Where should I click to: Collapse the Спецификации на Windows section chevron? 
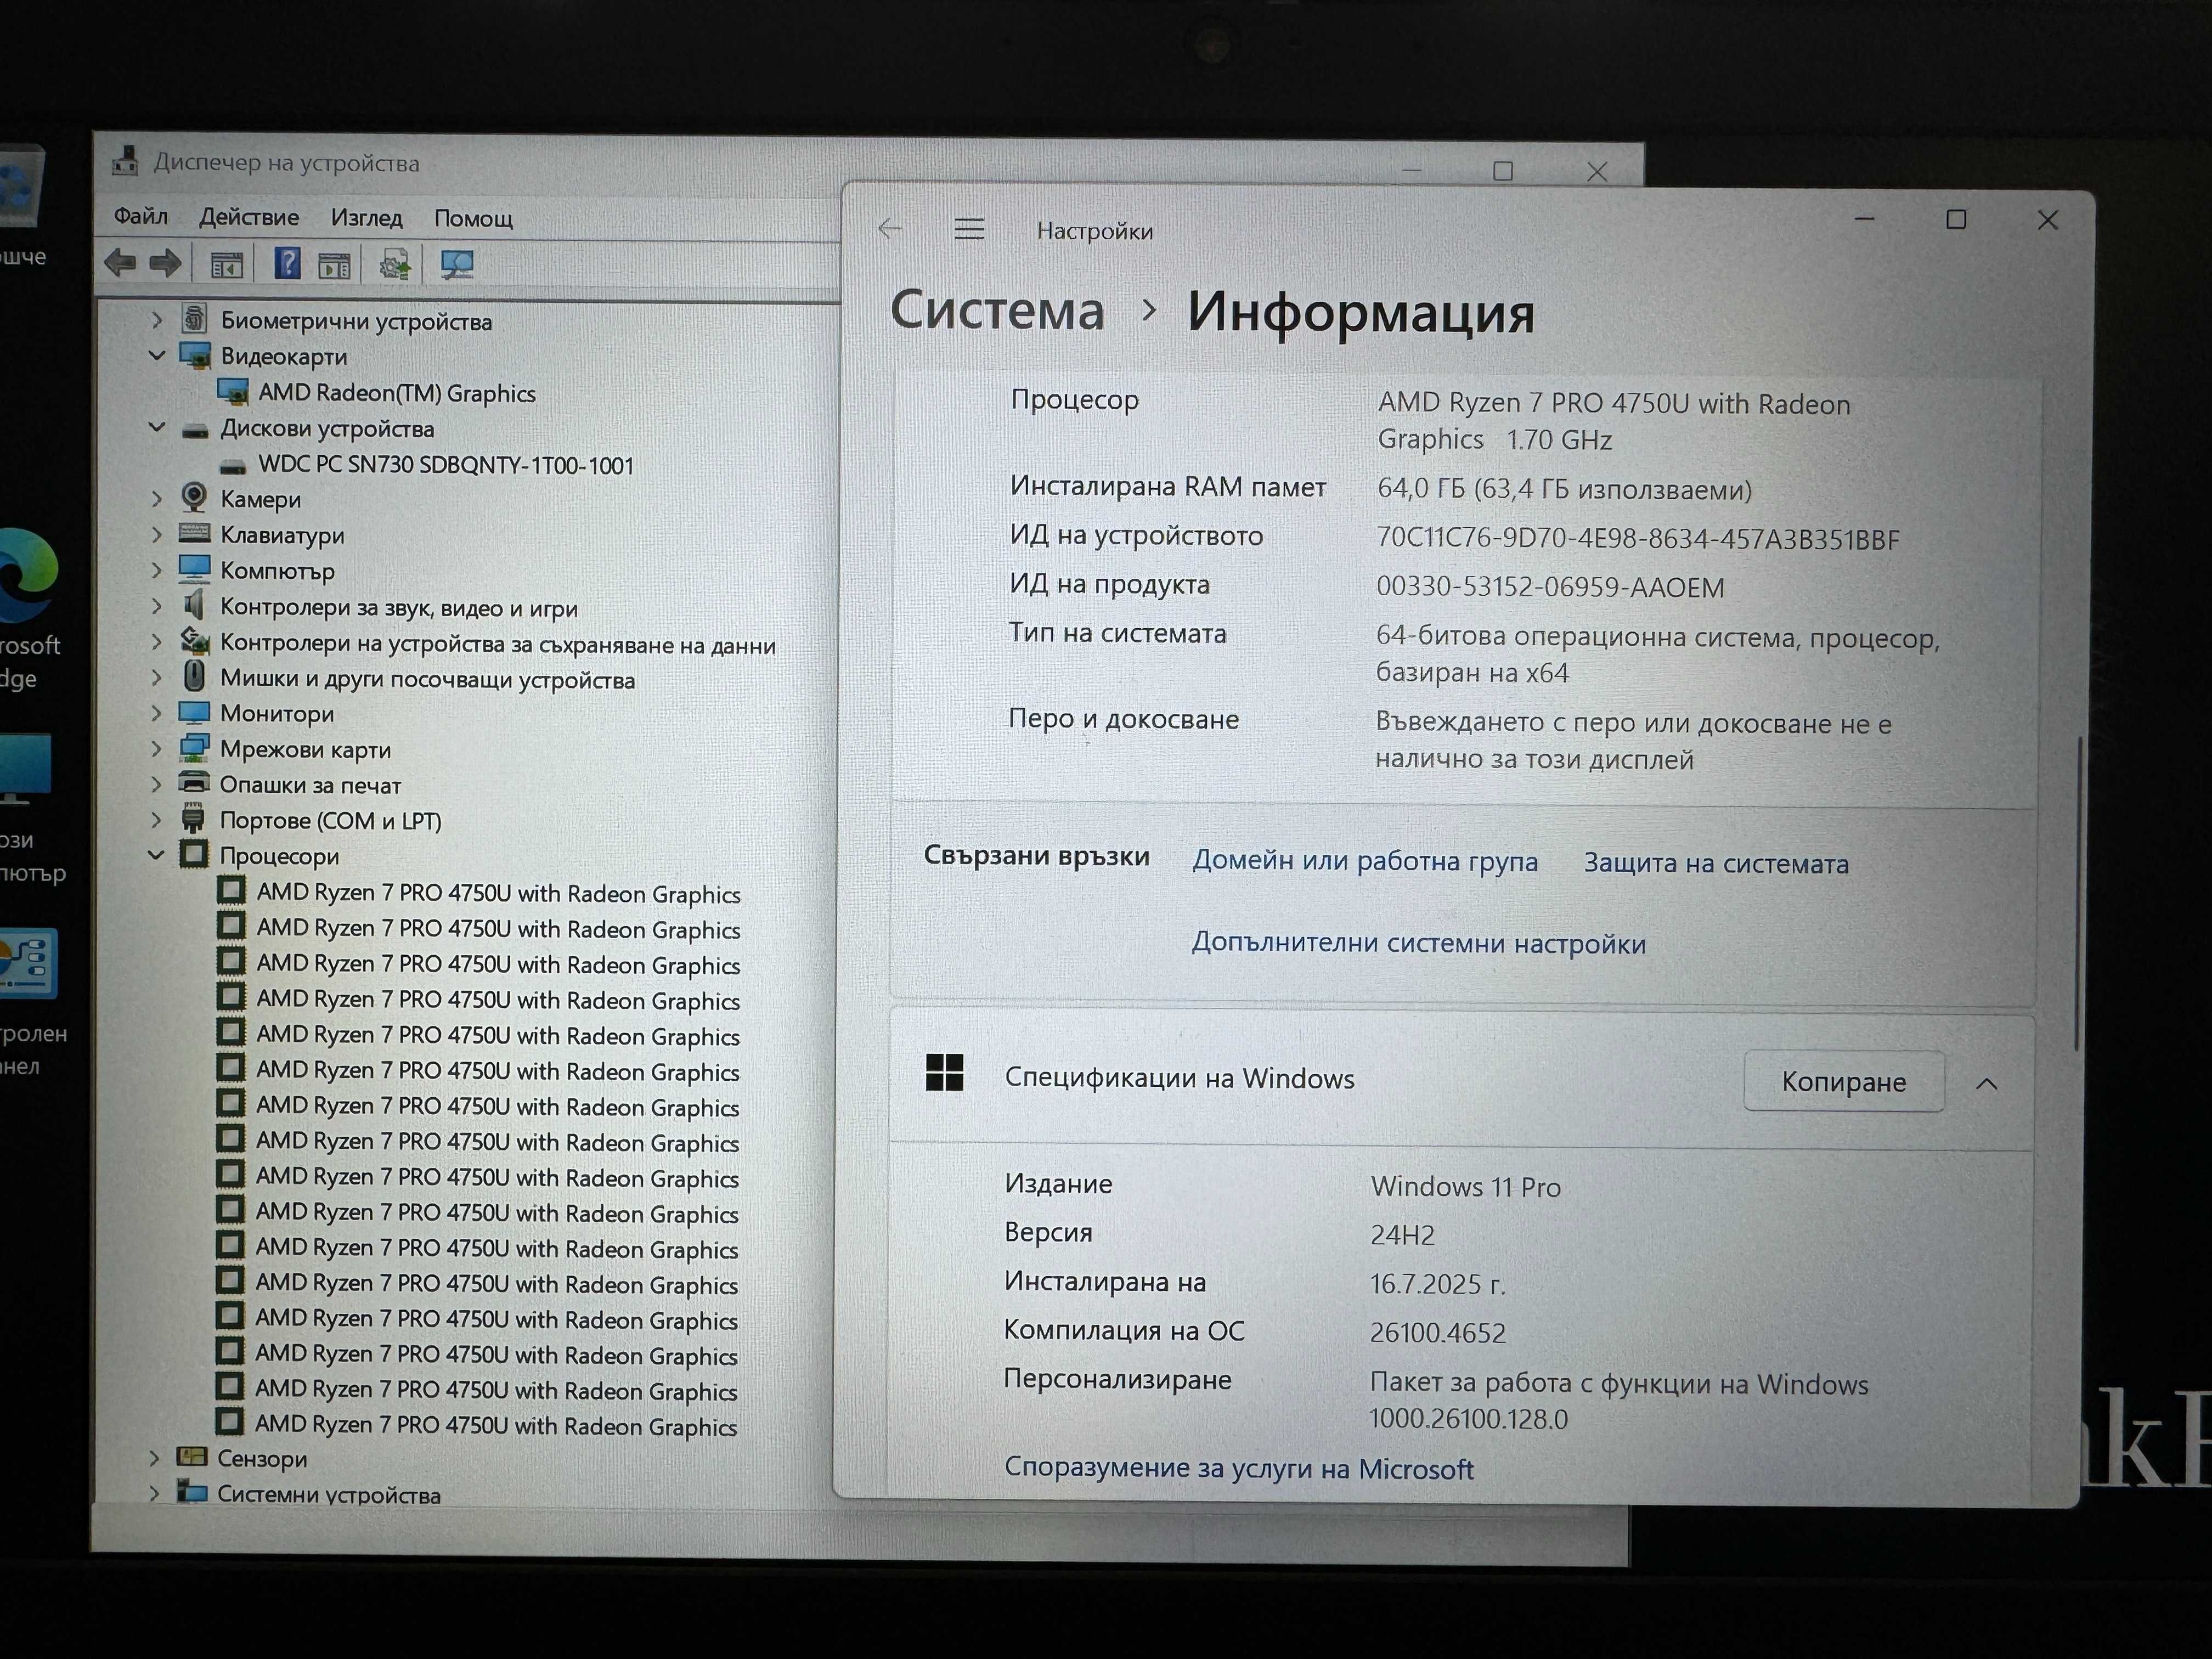pyautogui.click(x=1987, y=1083)
